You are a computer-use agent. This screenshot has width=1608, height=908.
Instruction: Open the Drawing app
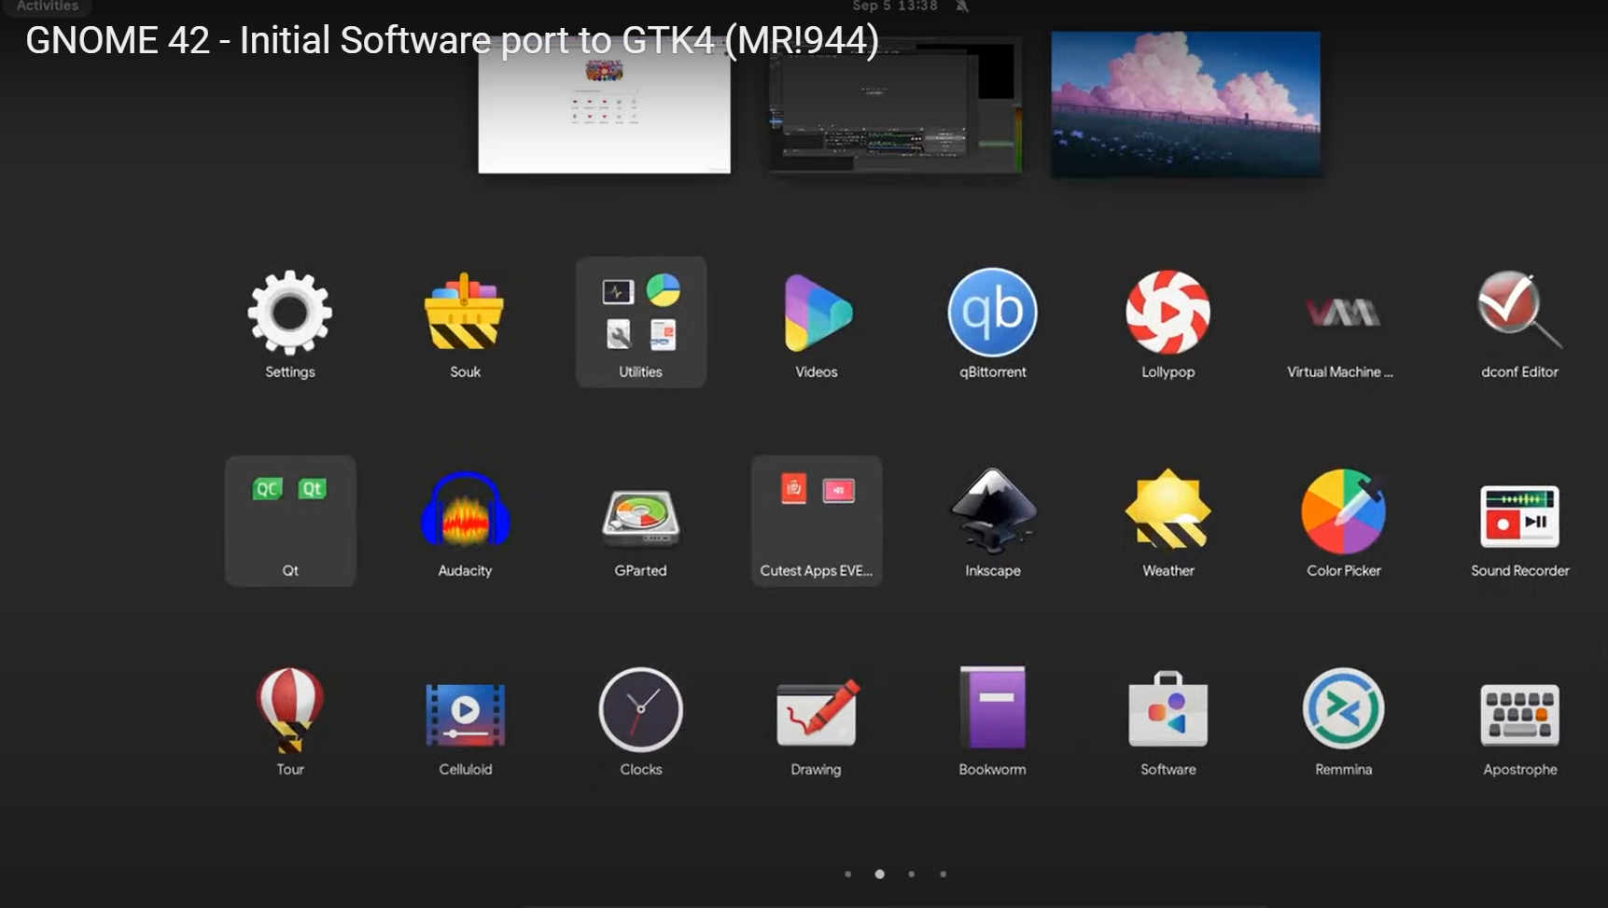[817, 719]
